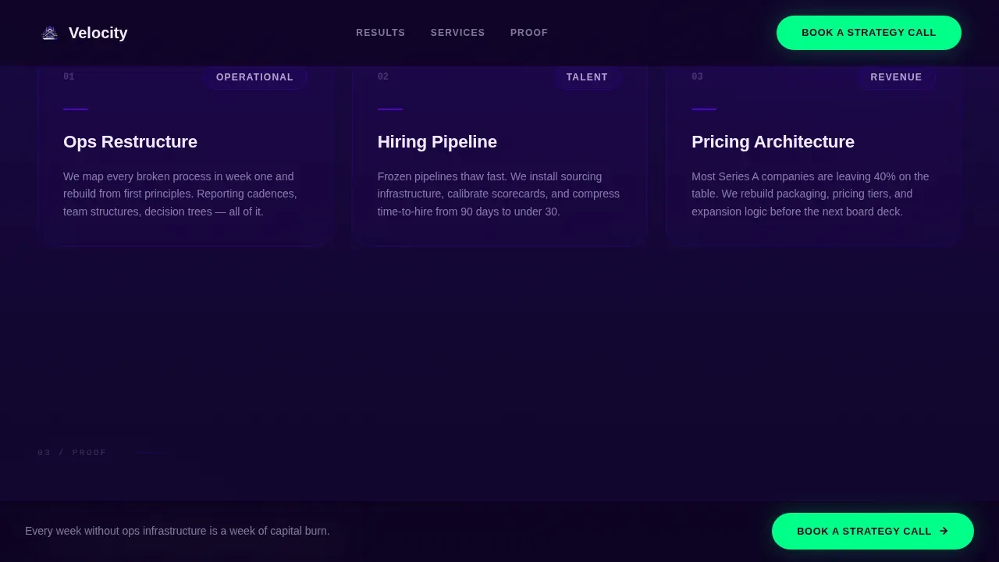The height and width of the screenshot is (562, 999).
Task: Select the Operational tag badge
Action: 255,77
